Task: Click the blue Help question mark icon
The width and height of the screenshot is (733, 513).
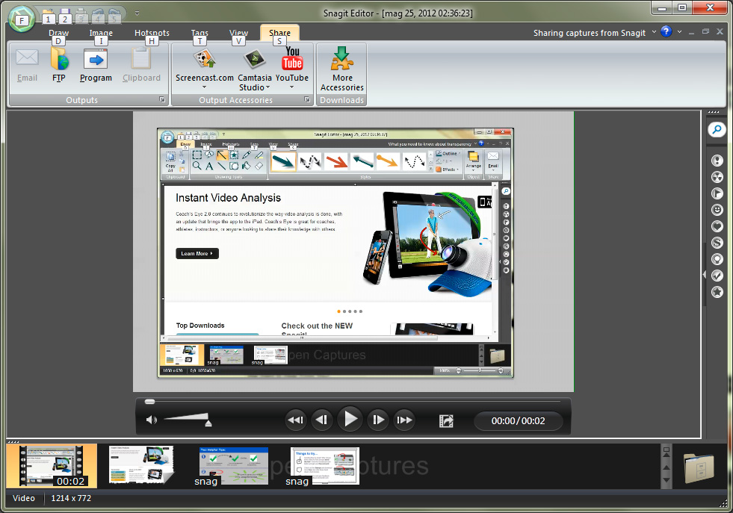Action: [666, 32]
